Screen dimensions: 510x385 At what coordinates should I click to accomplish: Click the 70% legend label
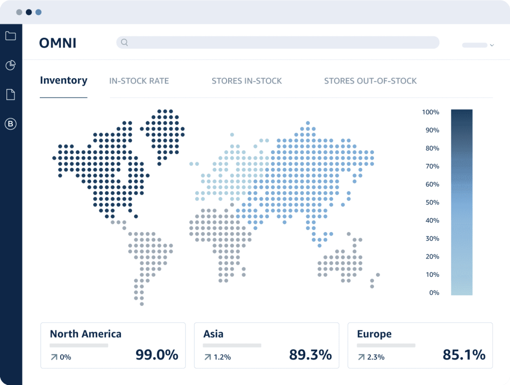click(433, 166)
